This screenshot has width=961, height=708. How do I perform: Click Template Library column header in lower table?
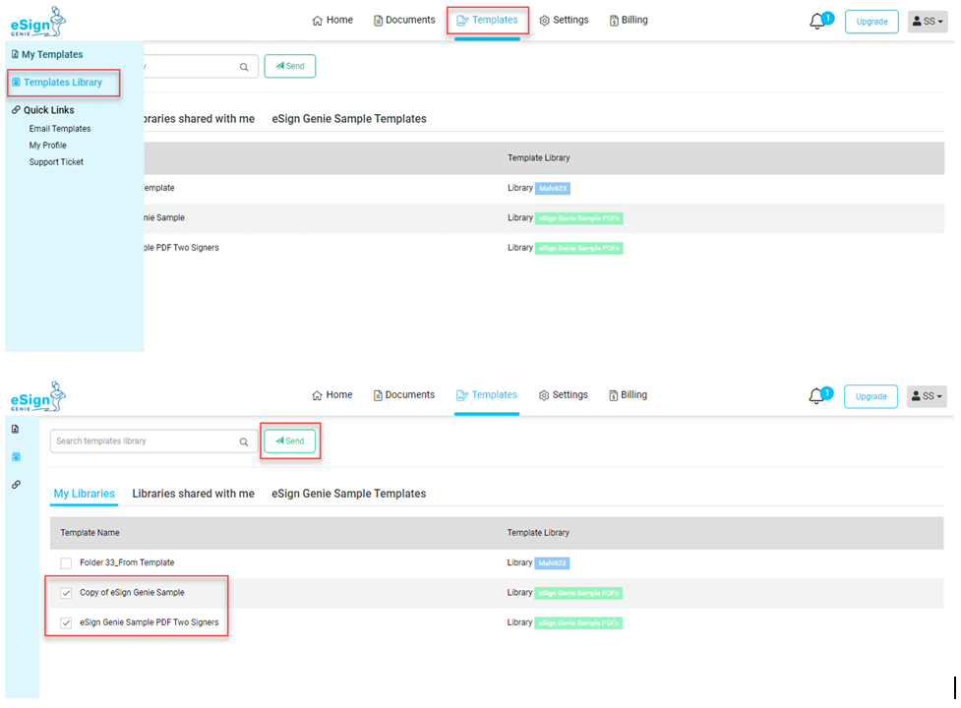(x=538, y=533)
